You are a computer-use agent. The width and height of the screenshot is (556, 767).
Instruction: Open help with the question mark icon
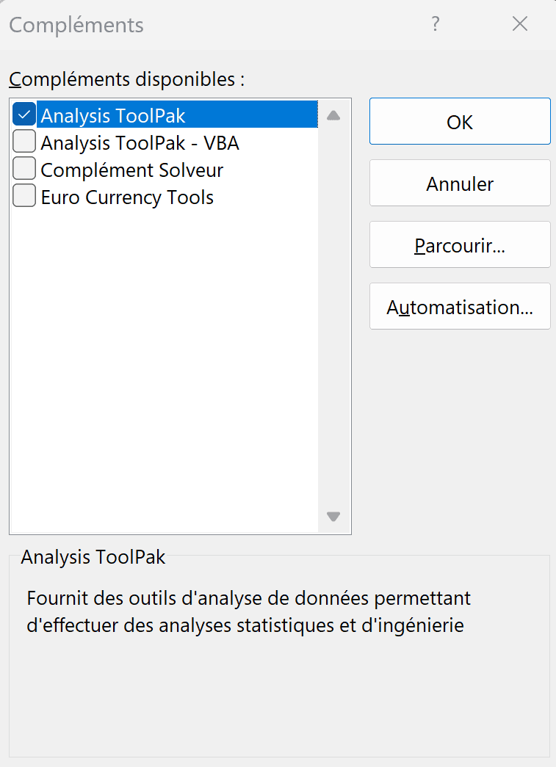click(x=436, y=24)
